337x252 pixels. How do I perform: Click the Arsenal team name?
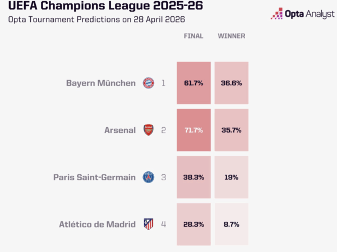120,130
